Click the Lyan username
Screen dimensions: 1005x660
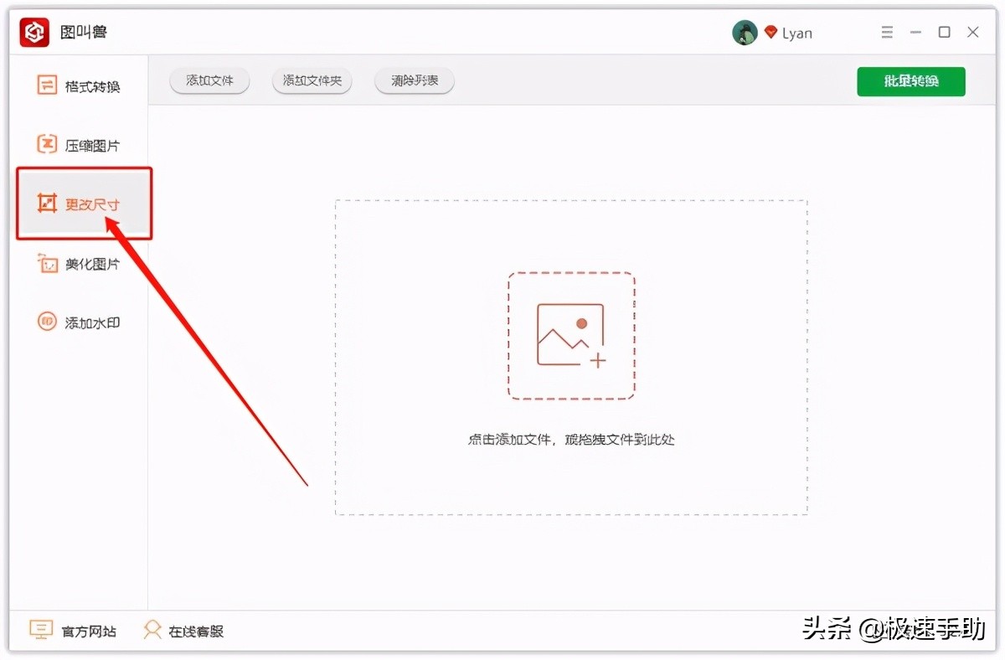coord(797,34)
